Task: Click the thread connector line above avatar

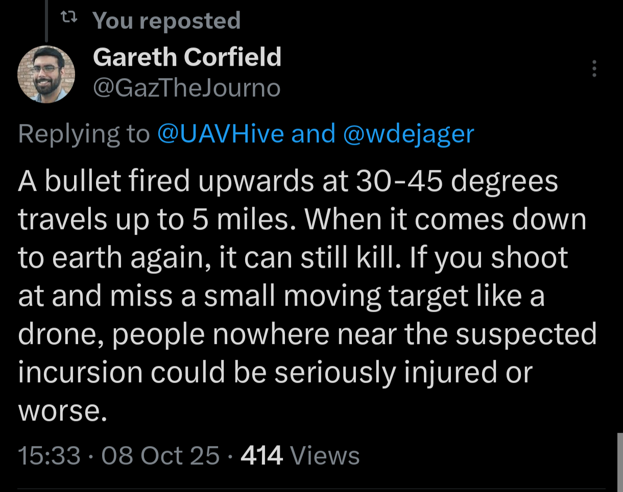Action: click(46, 20)
